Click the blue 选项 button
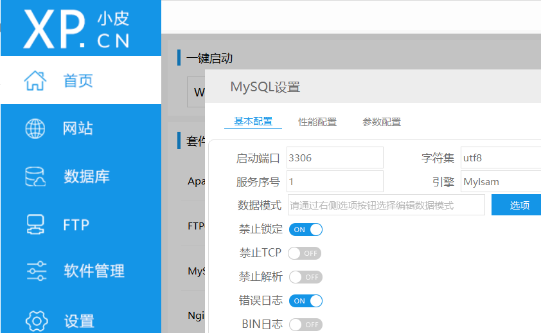This screenshot has width=541, height=333. 517,205
